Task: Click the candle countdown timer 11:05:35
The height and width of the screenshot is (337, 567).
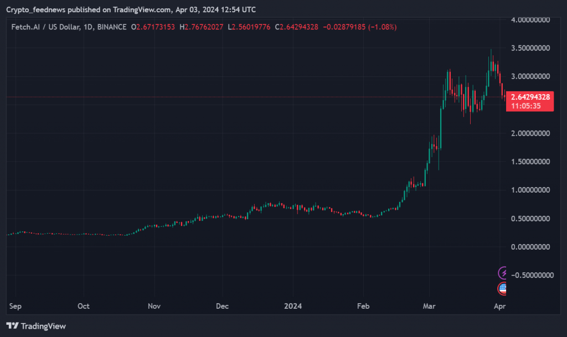Action: pos(526,105)
